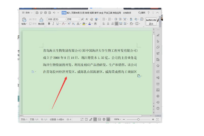204x136 pixels.
Task: Click the Web Layout globe icon in status bar
Action: tap(104, 119)
